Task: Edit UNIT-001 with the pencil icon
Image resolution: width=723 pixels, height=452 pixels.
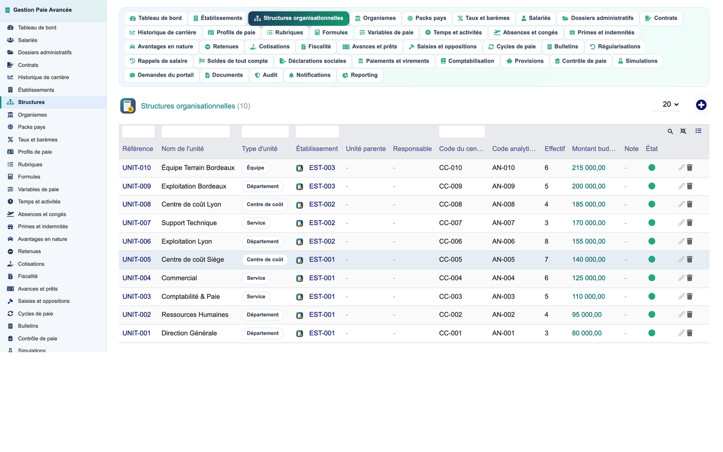Action: tap(681, 333)
